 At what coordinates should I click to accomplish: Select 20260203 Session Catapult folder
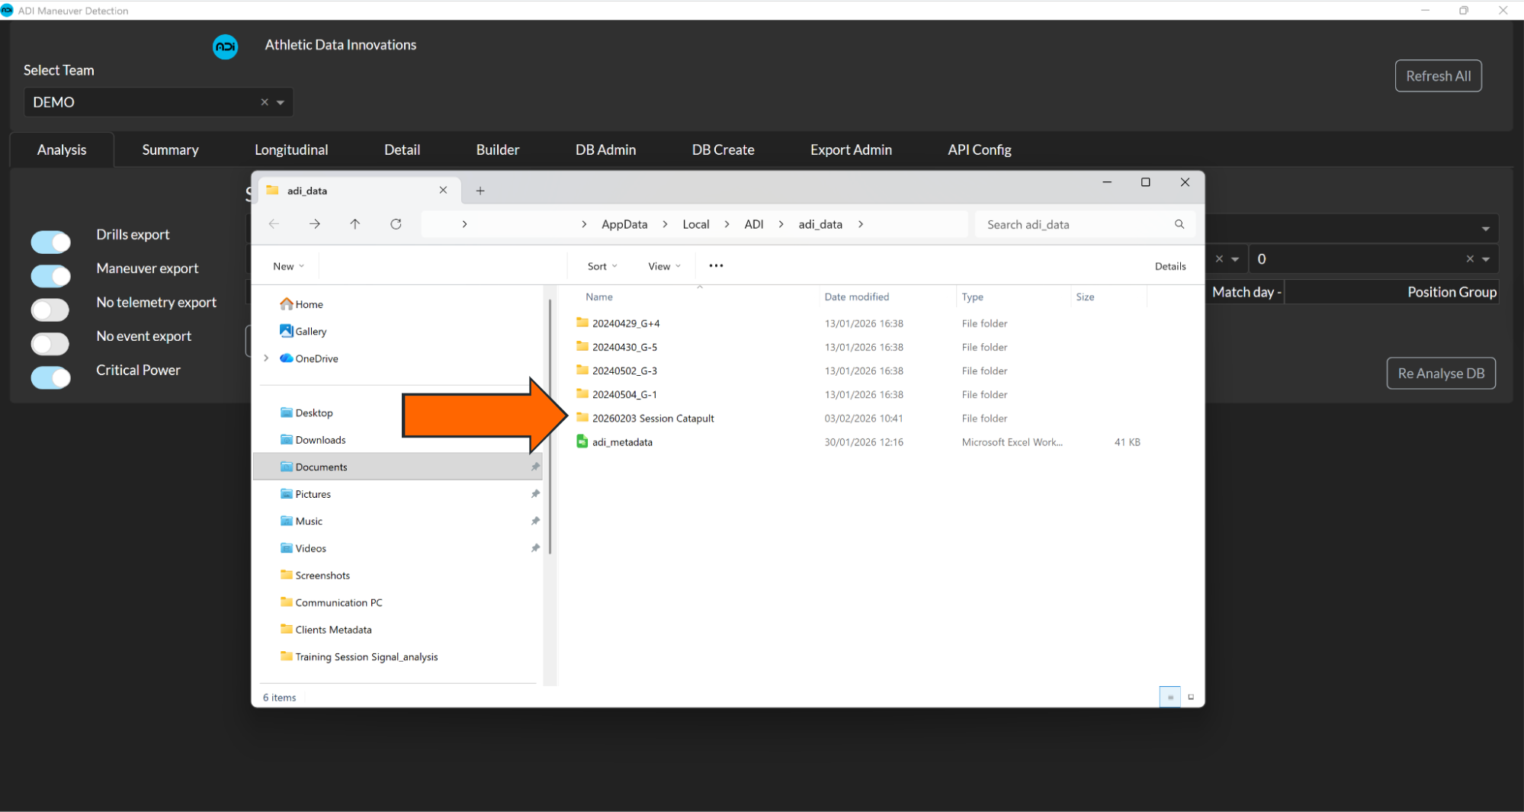(x=645, y=418)
